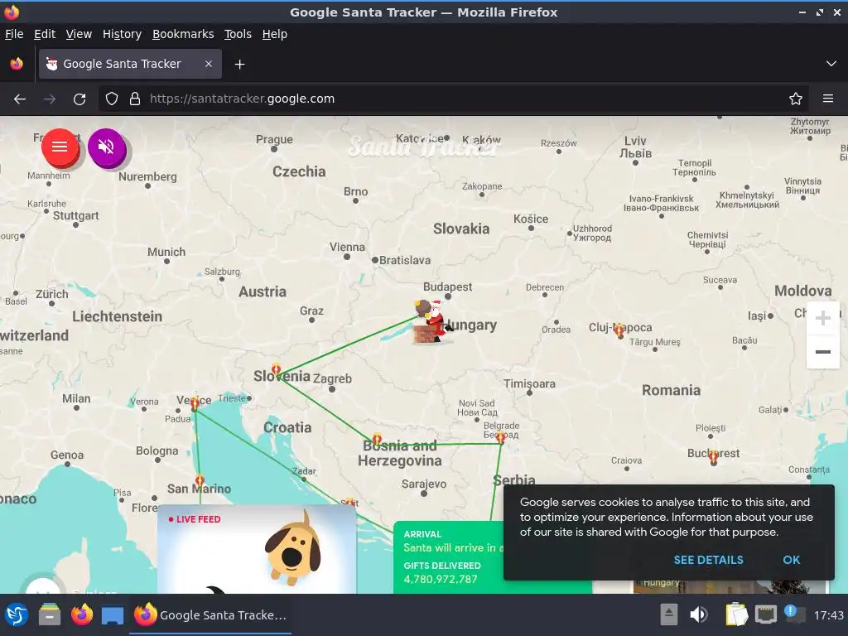
Task: Click the Prague city label
Action: (x=274, y=139)
